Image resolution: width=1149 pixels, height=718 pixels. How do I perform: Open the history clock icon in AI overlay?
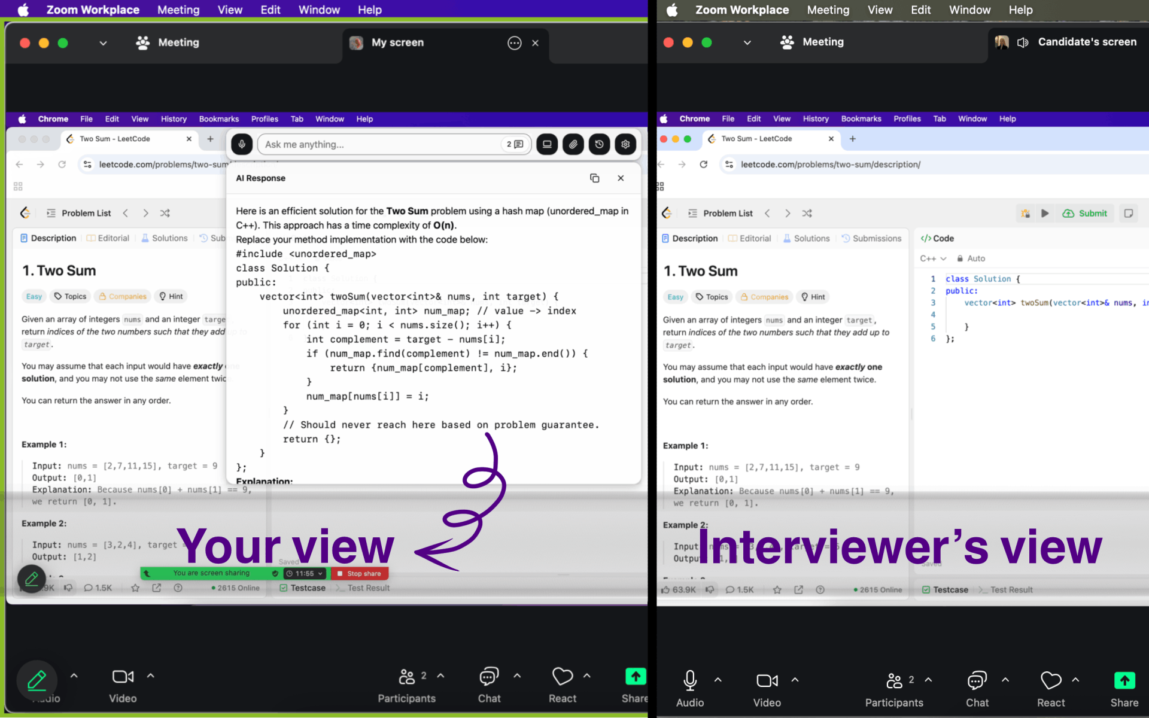coord(600,144)
